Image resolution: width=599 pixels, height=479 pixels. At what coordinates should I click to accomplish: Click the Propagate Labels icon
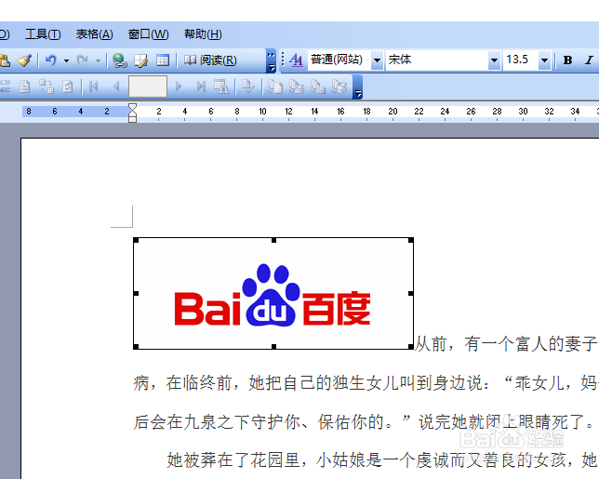tap(68, 86)
